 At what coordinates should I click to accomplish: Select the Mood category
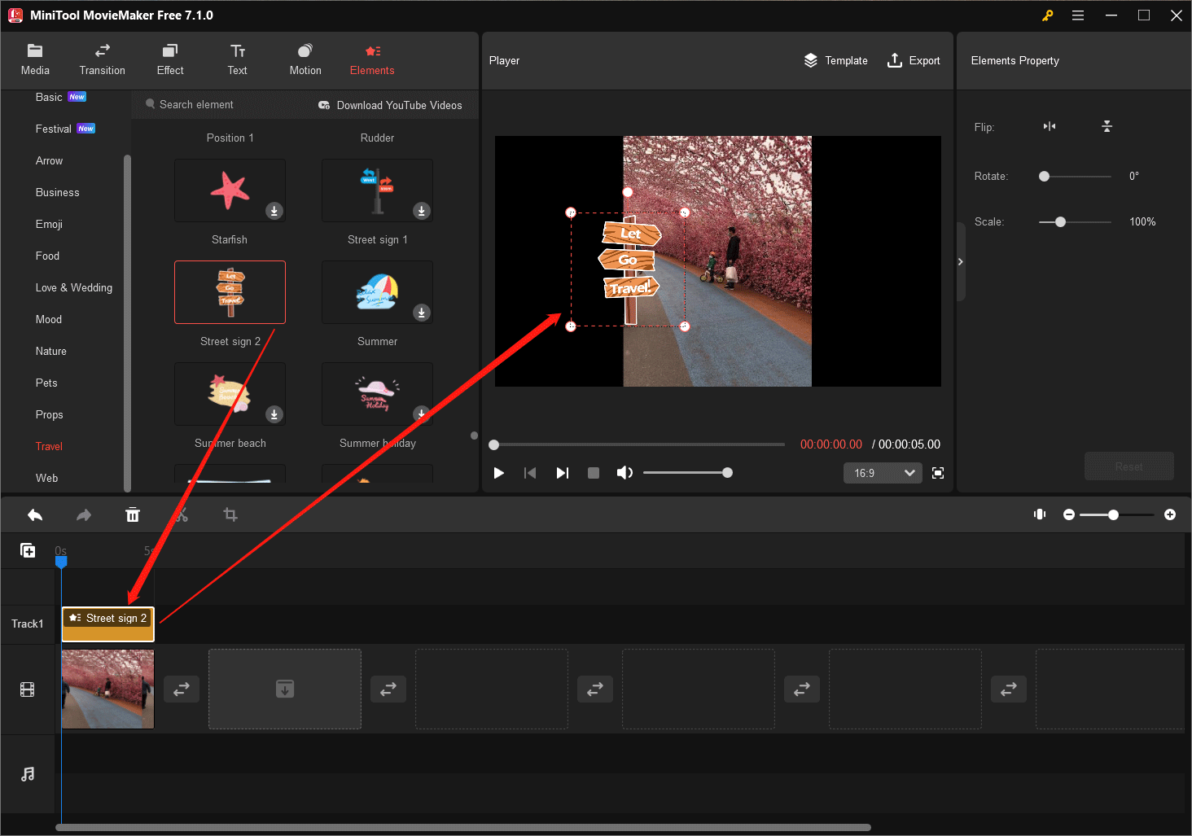(49, 319)
